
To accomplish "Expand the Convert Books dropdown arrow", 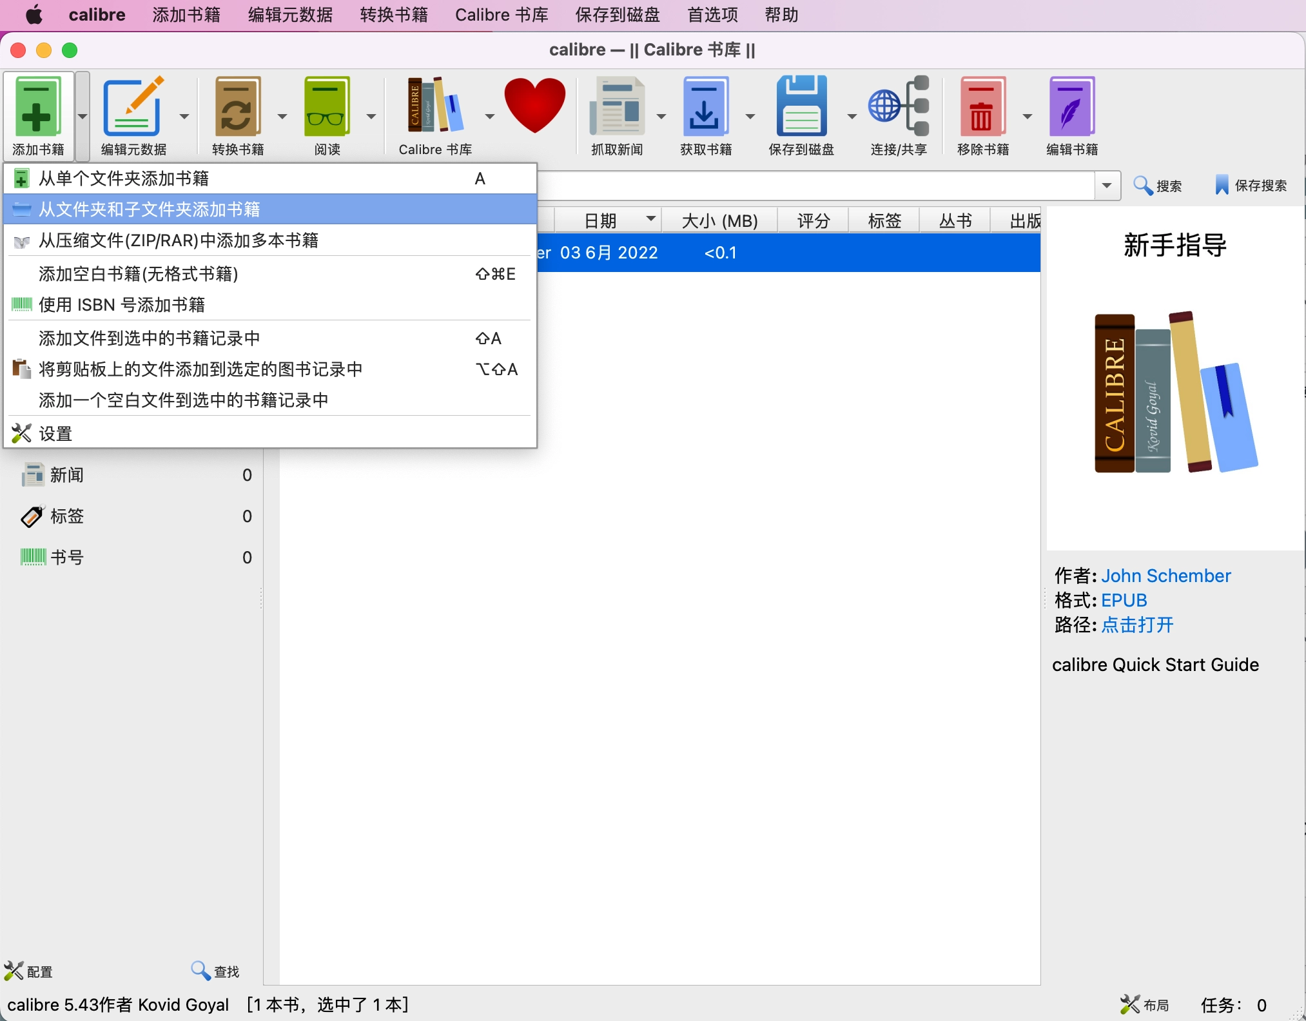I will coord(282,116).
